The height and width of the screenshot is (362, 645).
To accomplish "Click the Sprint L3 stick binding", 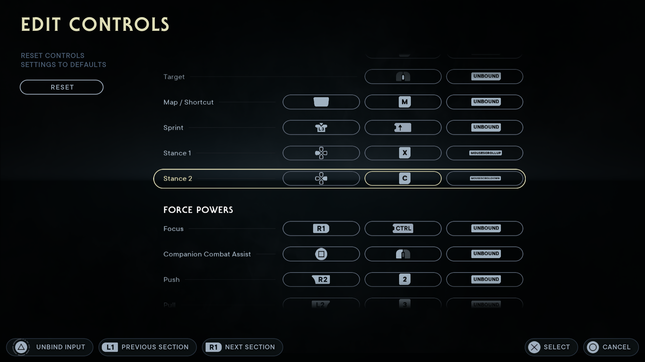I will [x=321, y=127].
